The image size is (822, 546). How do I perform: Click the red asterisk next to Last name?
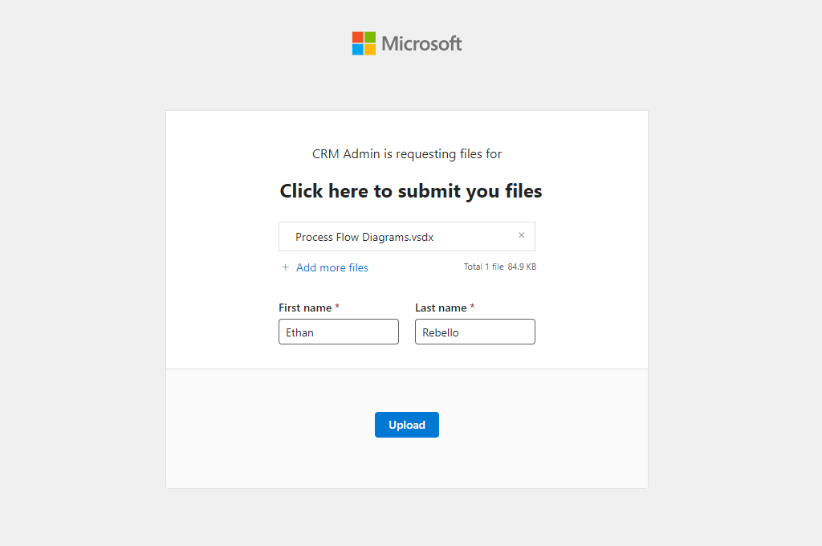[472, 307]
